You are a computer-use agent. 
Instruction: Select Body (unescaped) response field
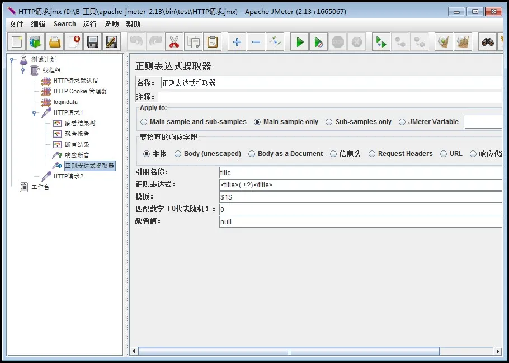click(178, 154)
